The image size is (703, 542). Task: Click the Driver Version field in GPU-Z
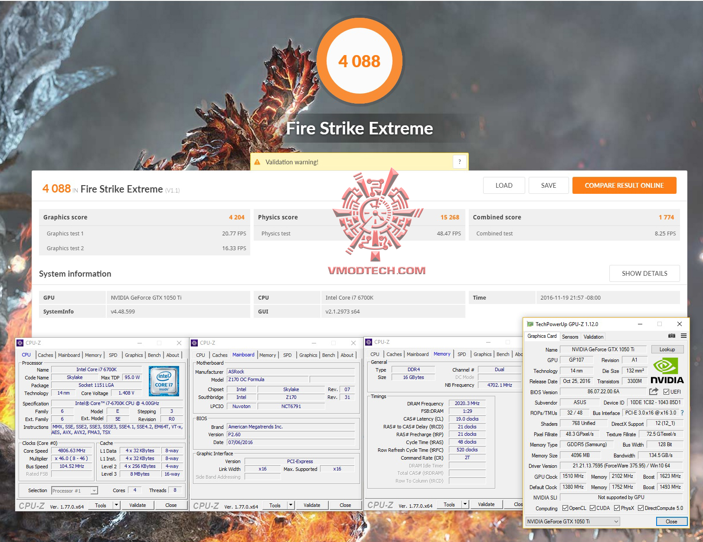[x=621, y=466]
